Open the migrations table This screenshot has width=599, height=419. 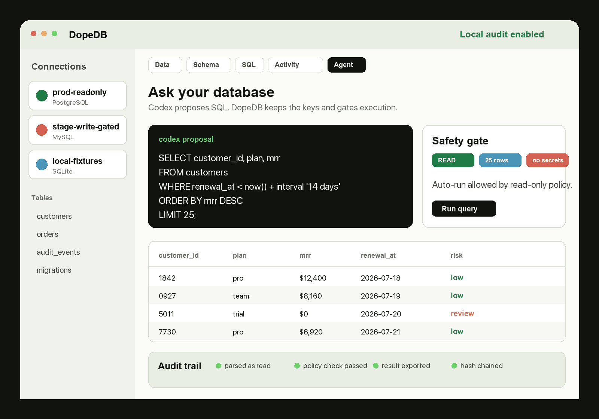[54, 270]
